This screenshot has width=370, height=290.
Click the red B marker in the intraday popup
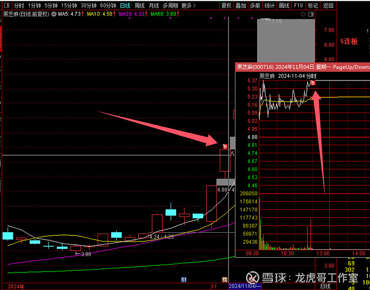[x=313, y=83]
